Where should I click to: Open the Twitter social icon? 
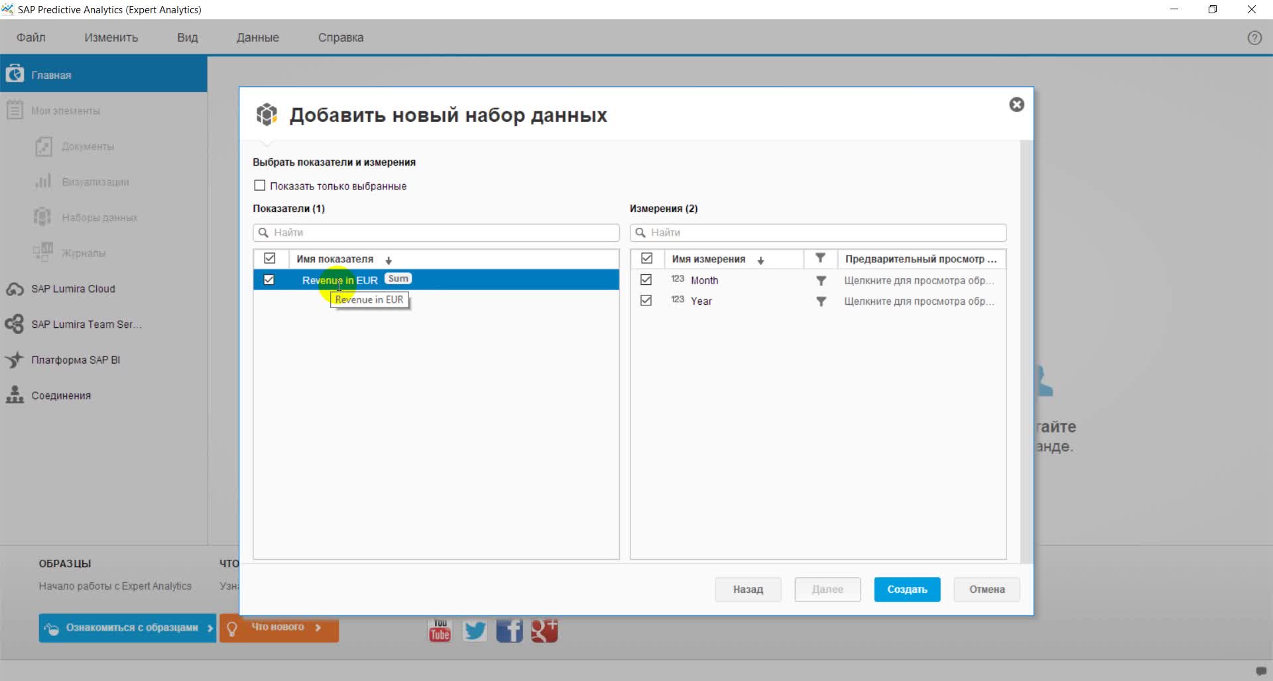pos(475,631)
